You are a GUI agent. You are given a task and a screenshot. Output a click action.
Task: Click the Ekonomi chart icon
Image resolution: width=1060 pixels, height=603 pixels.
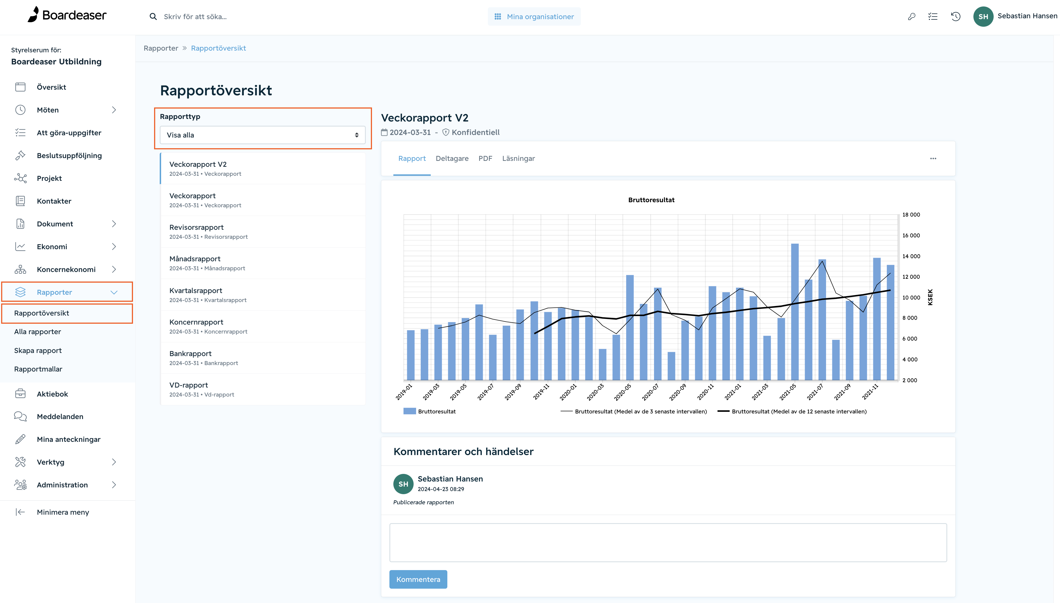[x=20, y=246]
